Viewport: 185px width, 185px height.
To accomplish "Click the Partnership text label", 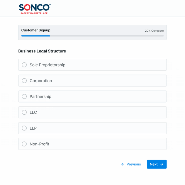I will click(40, 96).
